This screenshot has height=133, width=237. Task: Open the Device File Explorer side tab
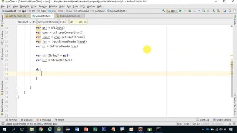[x=235, y=105]
